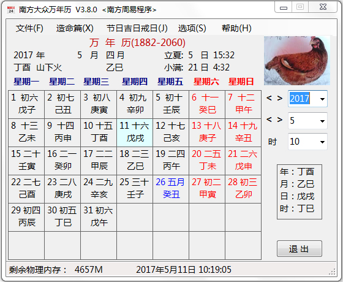This screenshot has height=282, width=343.
Task: Click the status bar date time 2017年5月11日
Action: 184,270
